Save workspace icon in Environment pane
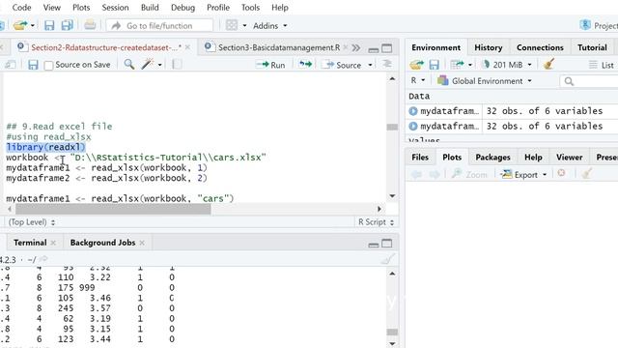The height and width of the screenshot is (348, 618). coord(435,65)
